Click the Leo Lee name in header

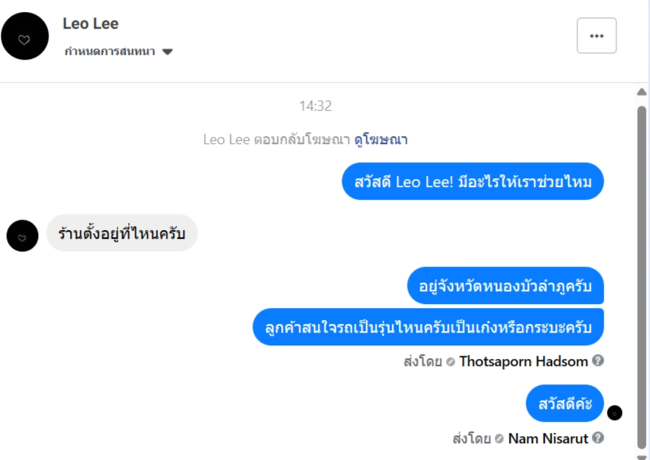tap(91, 24)
